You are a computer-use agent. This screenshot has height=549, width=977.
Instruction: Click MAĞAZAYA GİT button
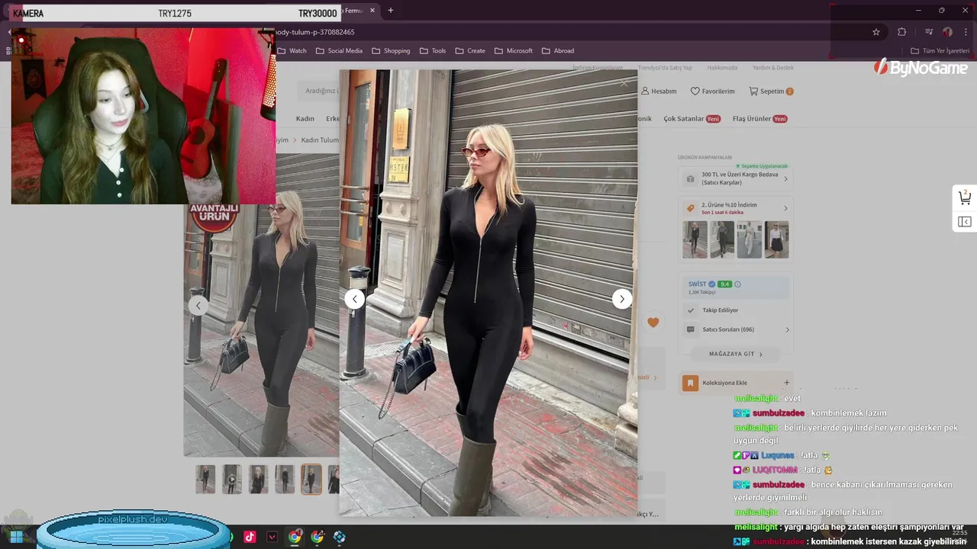click(x=735, y=354)
